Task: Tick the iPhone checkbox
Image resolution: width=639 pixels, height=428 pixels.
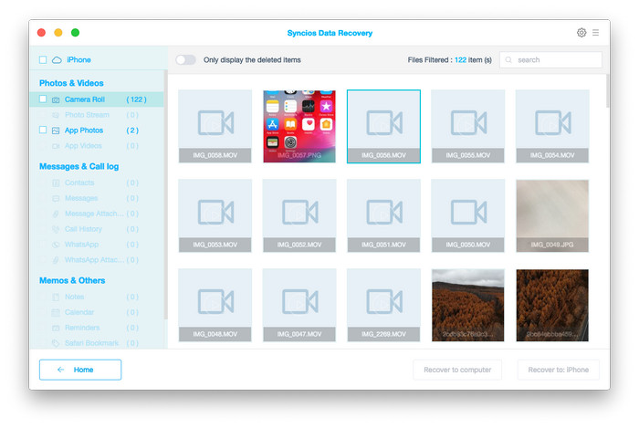Action: [43, 60]
